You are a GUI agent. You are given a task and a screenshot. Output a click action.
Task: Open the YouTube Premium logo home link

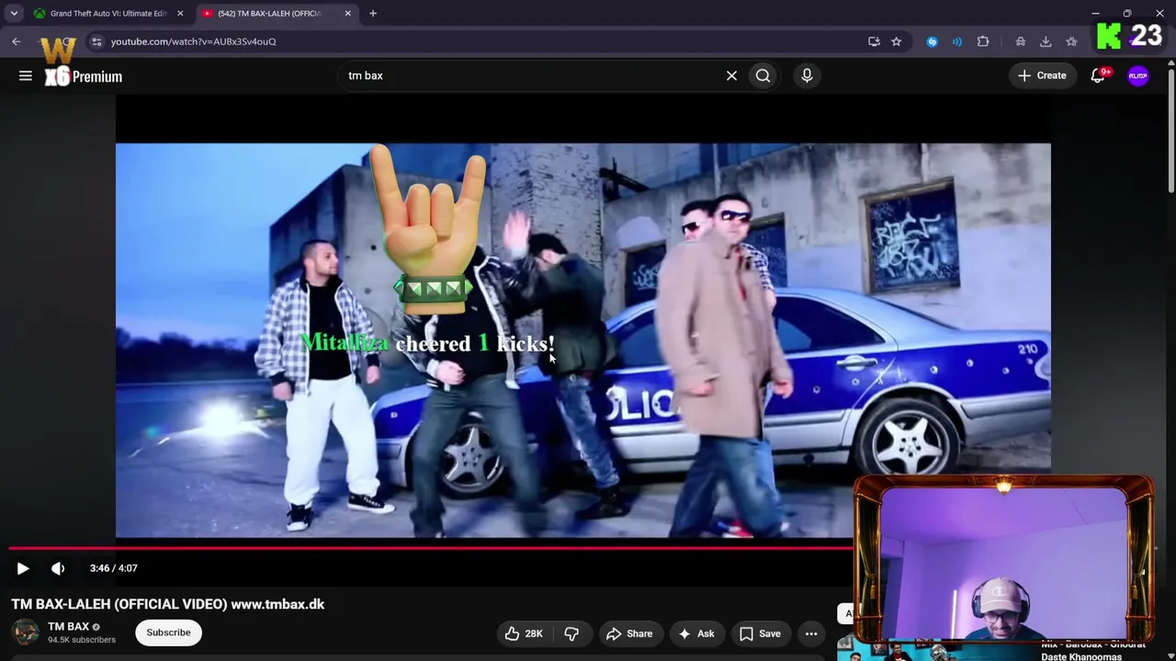point(83,76)
